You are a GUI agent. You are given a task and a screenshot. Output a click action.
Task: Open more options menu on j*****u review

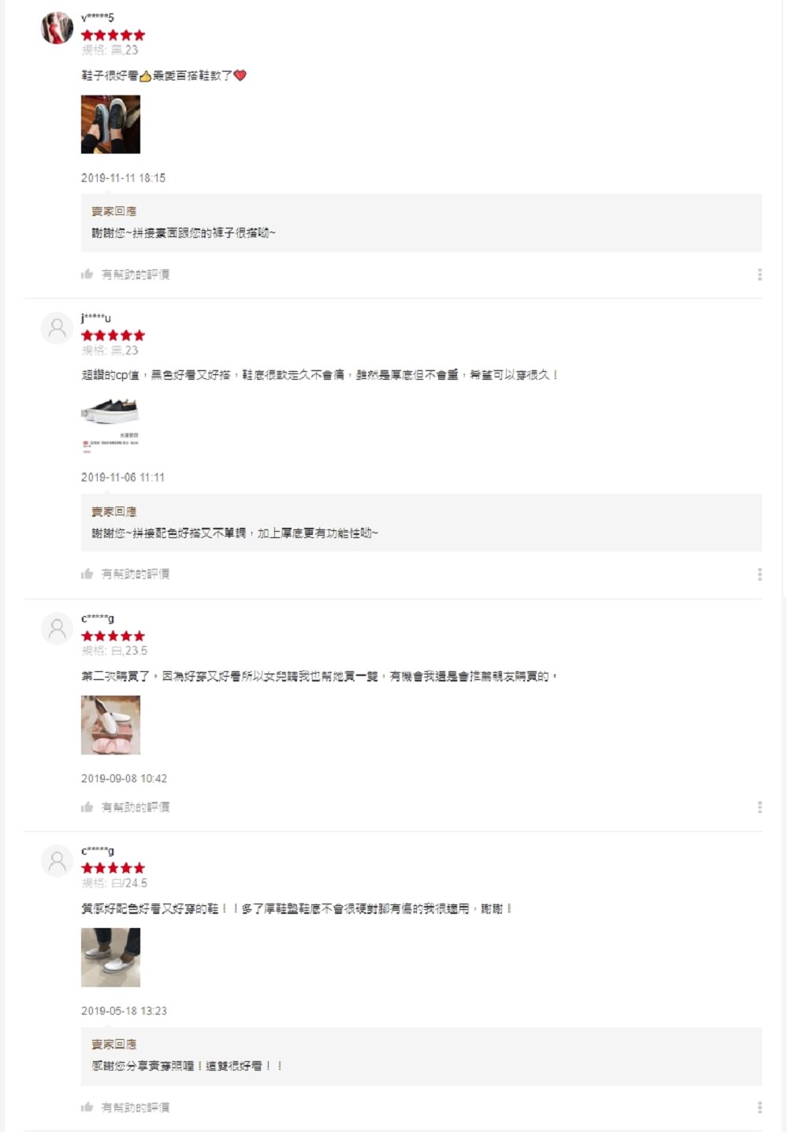tap(760, 574)
